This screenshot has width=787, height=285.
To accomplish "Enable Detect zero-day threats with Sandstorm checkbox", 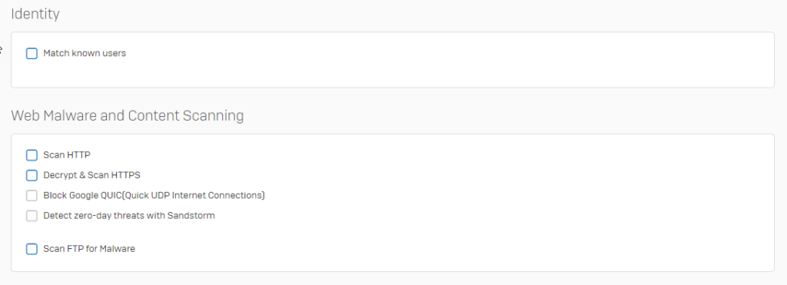I will [x=32, y=216].
